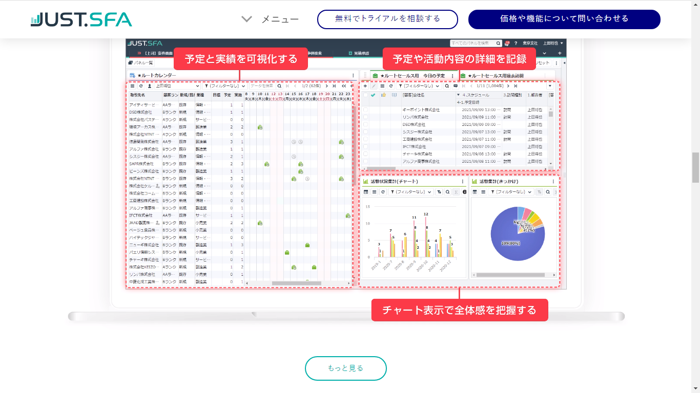Refresh the ルートカレンダー panel
The width and height of the screenshot is (700, 393).
(141, 86)
